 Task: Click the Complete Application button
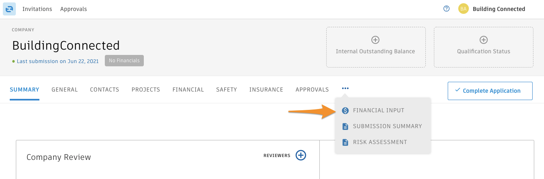490,91
